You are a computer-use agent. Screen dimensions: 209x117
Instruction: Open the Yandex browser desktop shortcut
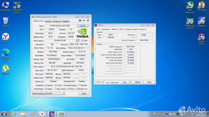coord(6,38)
